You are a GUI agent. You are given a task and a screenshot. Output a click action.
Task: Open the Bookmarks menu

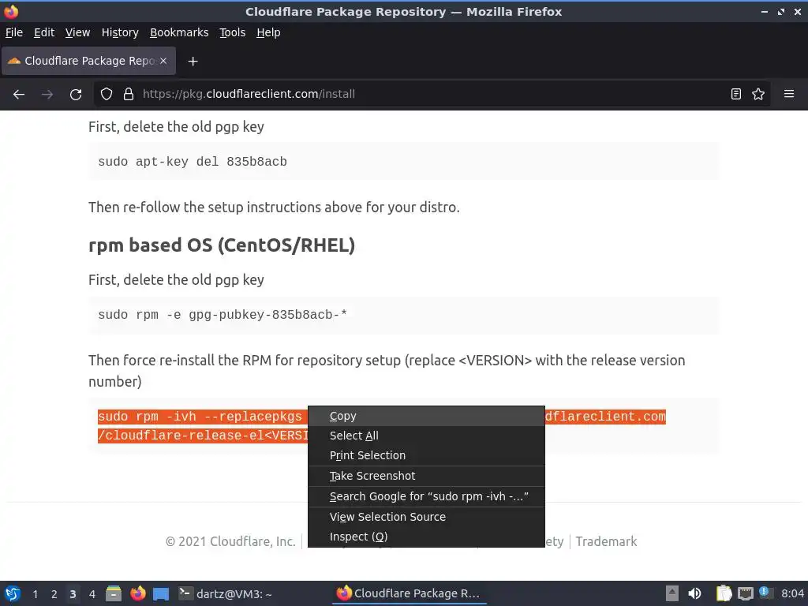(179, 32)
